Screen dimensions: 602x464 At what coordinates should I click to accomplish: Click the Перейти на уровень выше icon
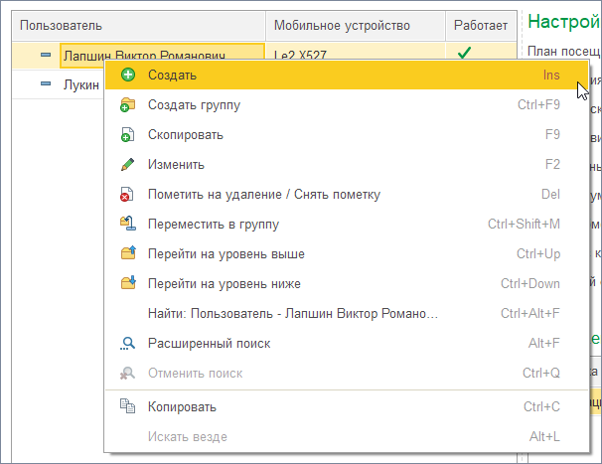pyautogui.click(x=127, y=254)
